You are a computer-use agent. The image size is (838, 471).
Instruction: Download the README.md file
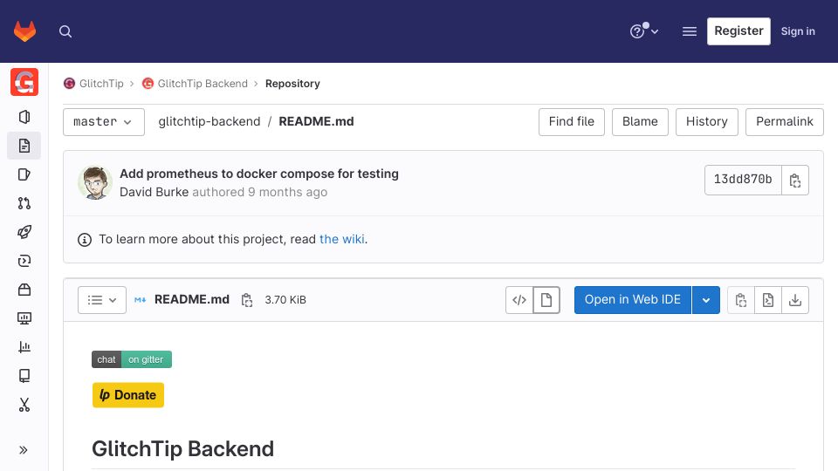pos(795,299)
